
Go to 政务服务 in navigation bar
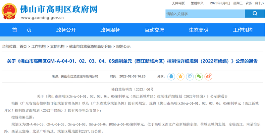110,30
